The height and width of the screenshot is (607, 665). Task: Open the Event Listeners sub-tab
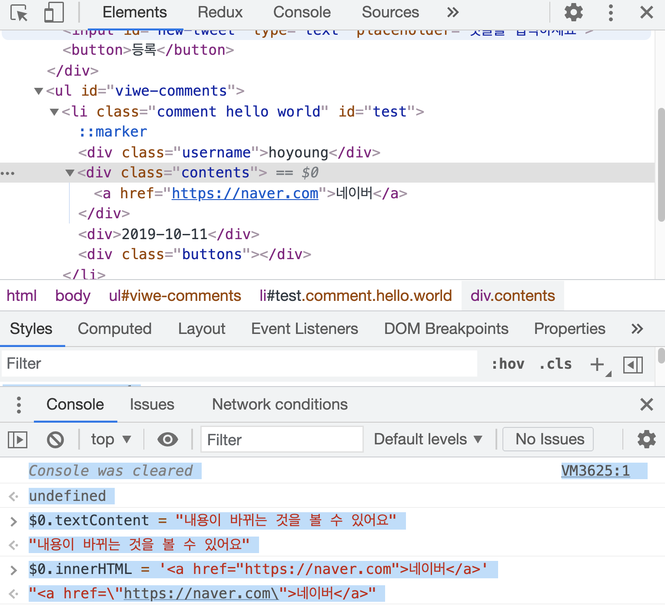tap(305, 329)
